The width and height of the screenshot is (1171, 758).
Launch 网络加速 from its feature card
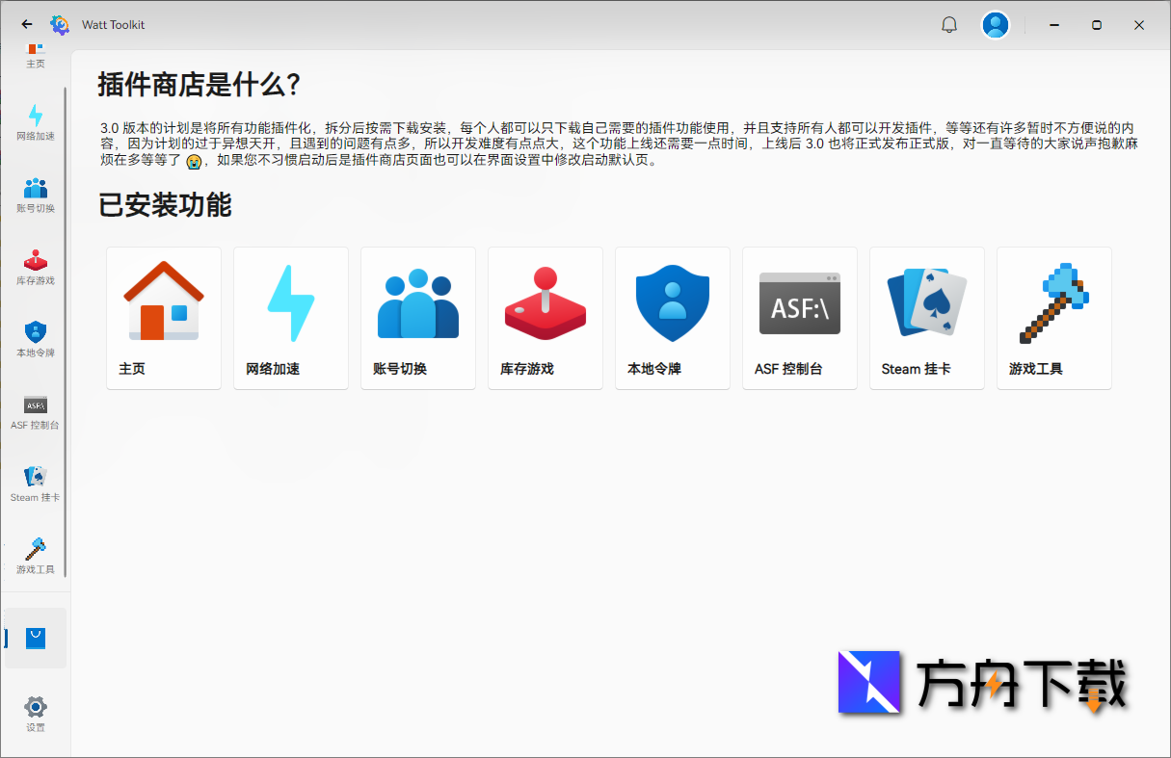290,318
